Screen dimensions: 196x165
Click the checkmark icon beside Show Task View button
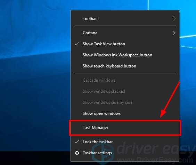pyautogui.click(x=77, y=44)
